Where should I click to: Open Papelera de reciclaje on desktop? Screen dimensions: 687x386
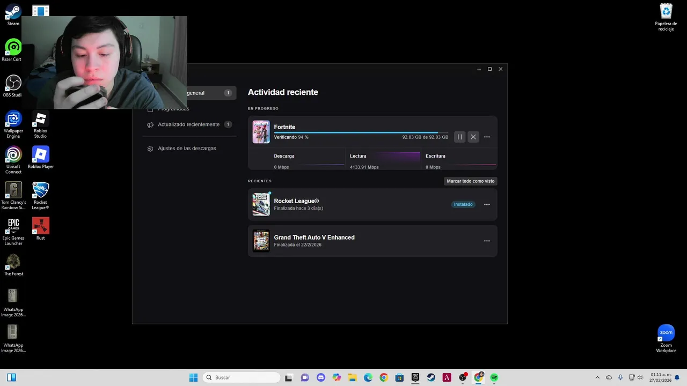(x=666, y=18)
